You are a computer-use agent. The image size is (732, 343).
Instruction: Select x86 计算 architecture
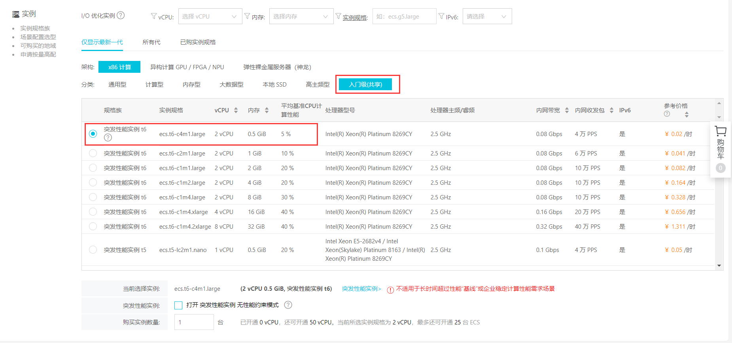(x=119, y=67)
